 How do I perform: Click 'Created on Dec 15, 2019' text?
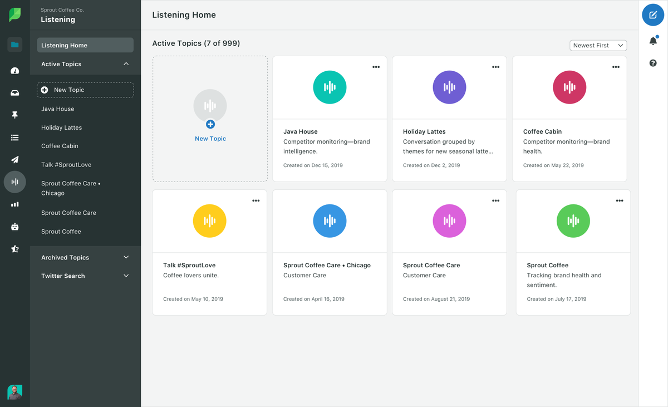click(x=313, y=165)
